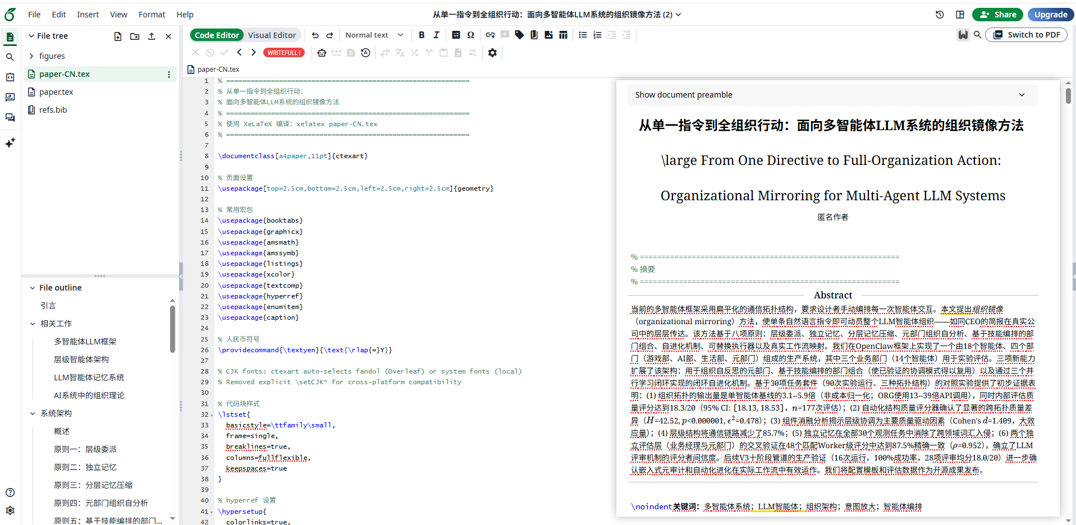Show the project history clock icon

coord(940,15)
